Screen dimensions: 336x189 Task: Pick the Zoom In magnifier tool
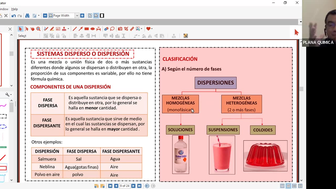pyautogui.click(x=38, y=29)
